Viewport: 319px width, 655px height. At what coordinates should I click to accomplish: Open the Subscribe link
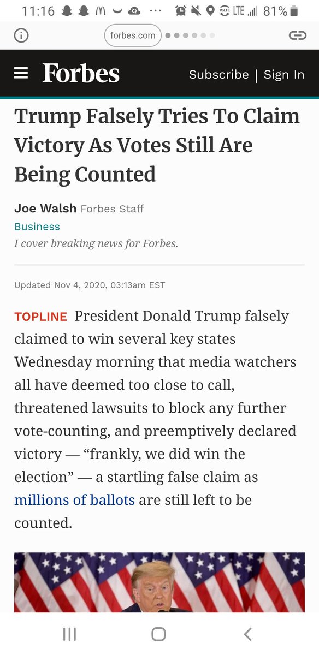(x=218, y=74)
